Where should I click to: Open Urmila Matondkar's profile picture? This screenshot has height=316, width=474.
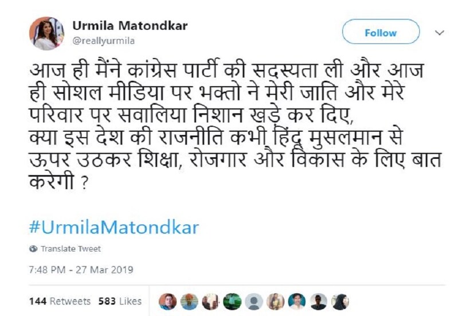tap(46, 33)
